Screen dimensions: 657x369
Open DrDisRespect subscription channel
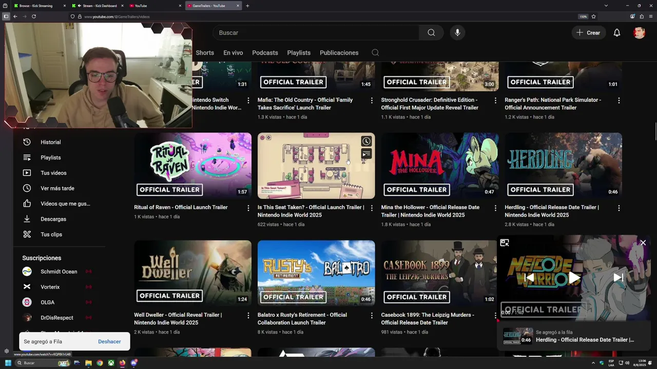58,318
